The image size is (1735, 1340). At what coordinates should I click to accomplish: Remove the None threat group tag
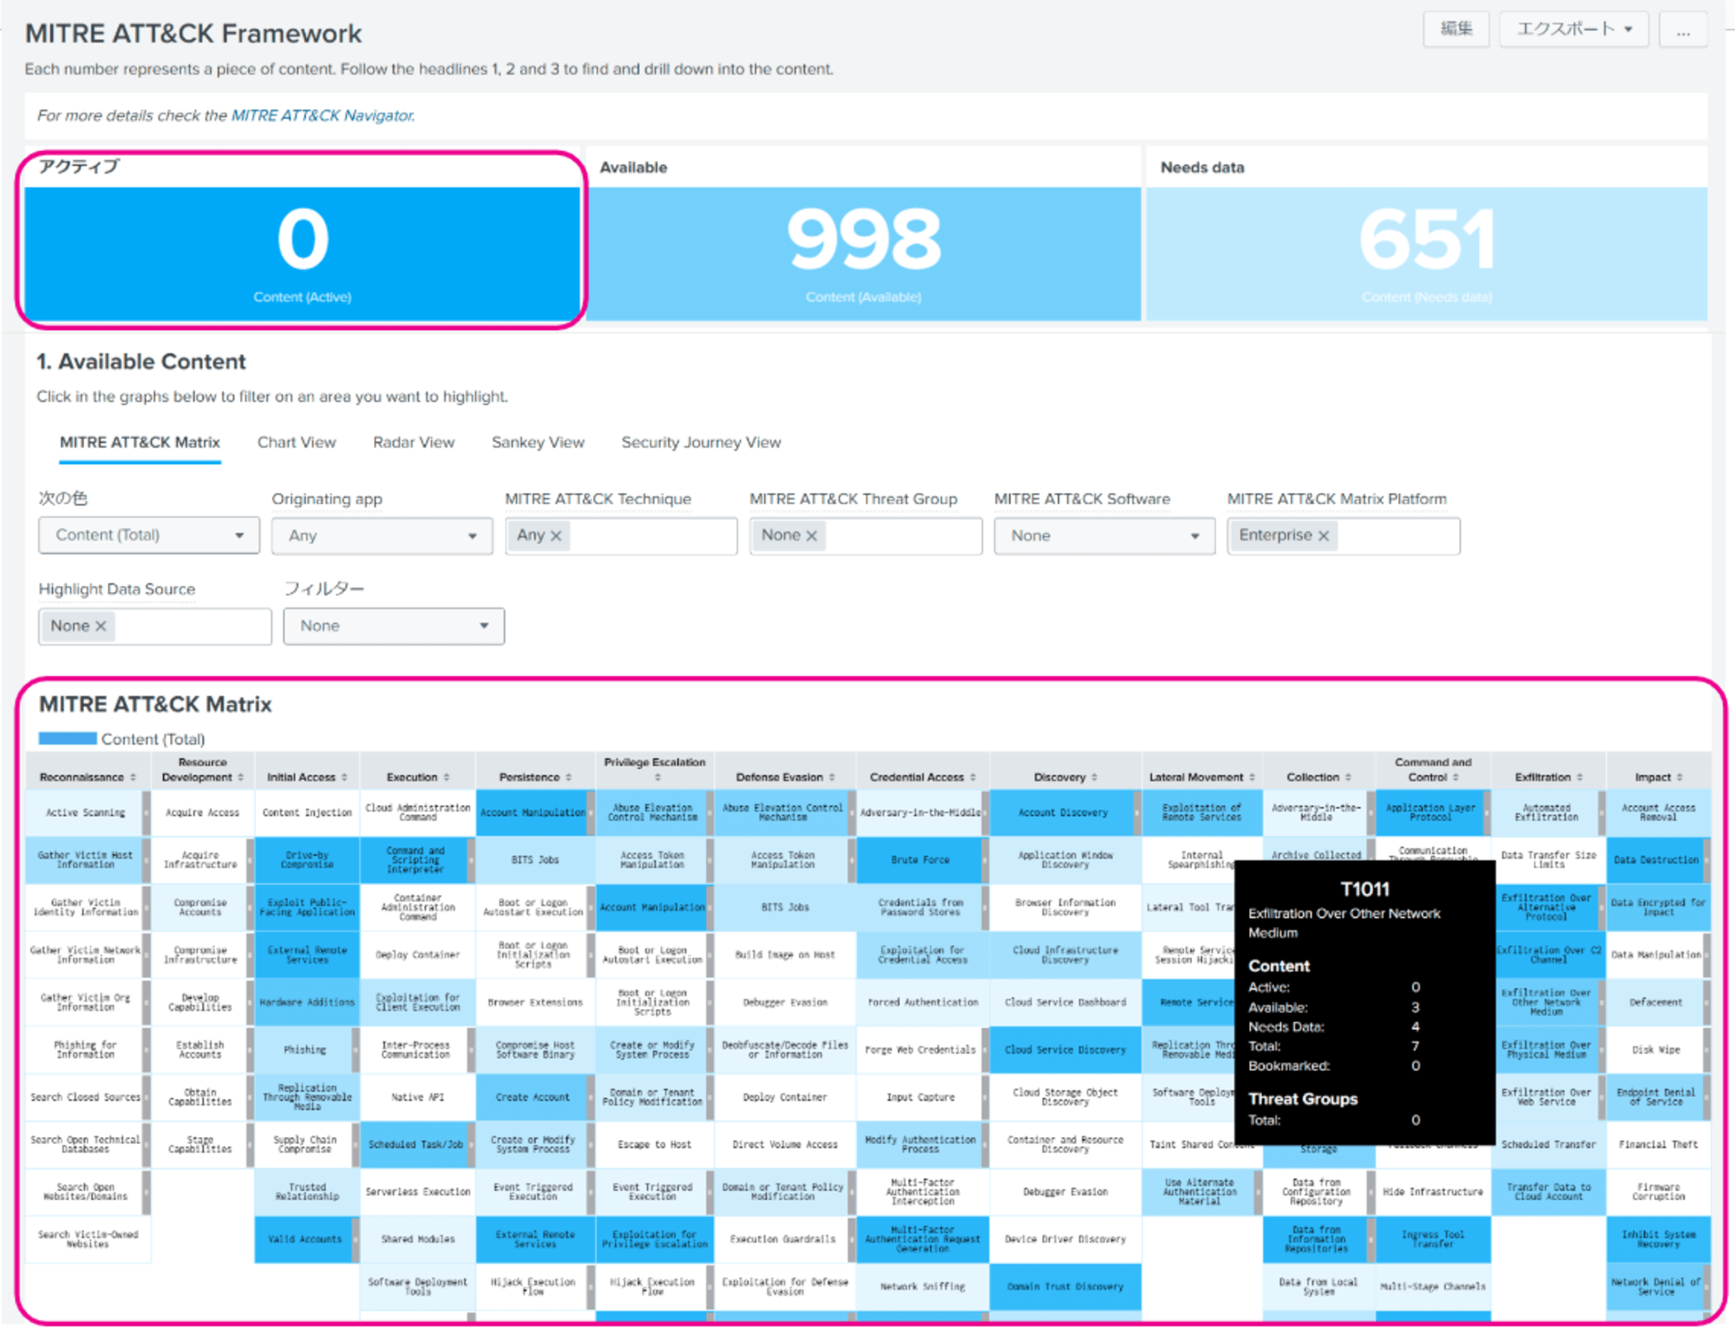click(x=812, y=535)
